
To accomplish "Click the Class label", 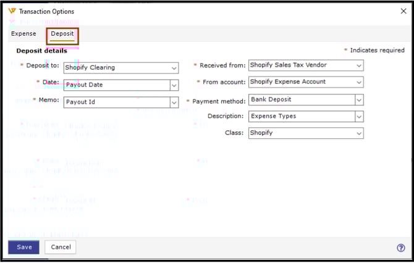I will click(234, 133).
